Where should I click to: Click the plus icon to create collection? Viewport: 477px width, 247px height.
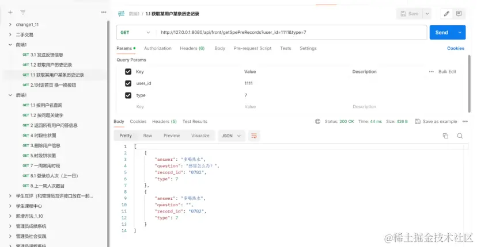pos(10,12)
